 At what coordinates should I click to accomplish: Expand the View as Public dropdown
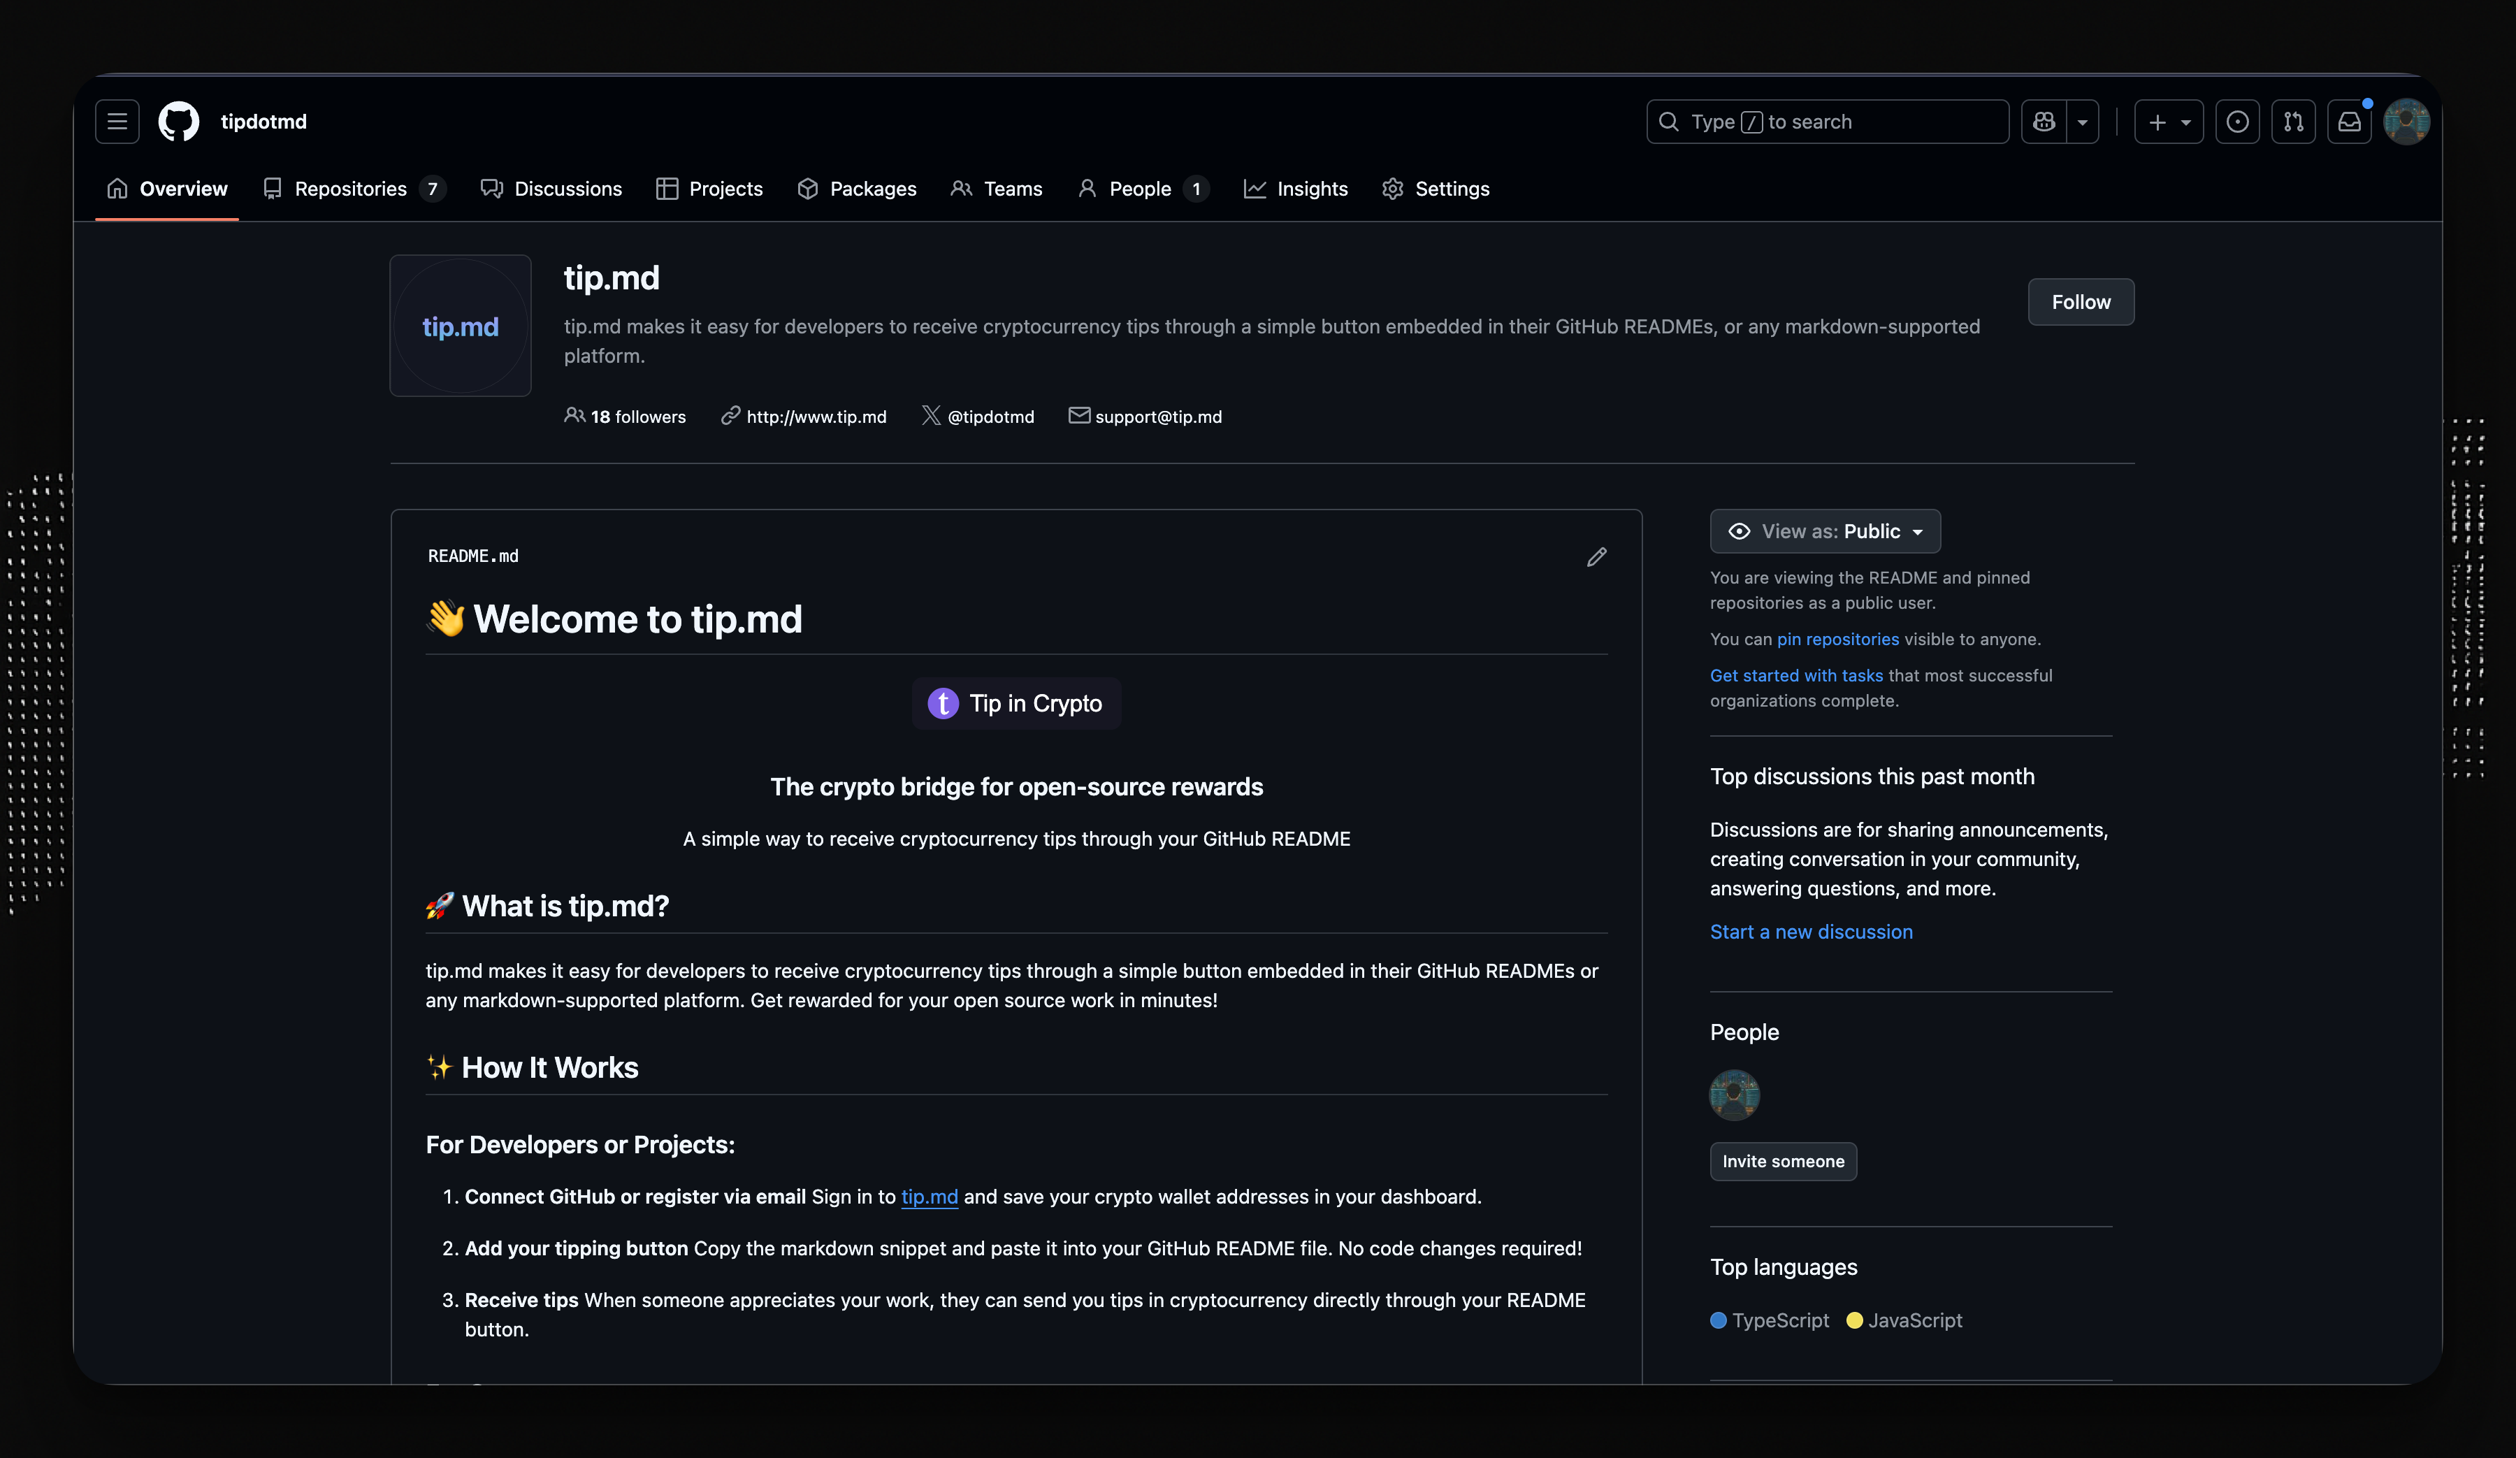coord(1825,531)
